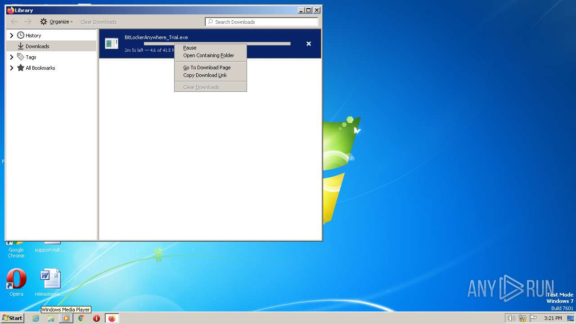Select Downloads in the sidebar
Screen dimensions: 576x324
(x=51, y=46)
